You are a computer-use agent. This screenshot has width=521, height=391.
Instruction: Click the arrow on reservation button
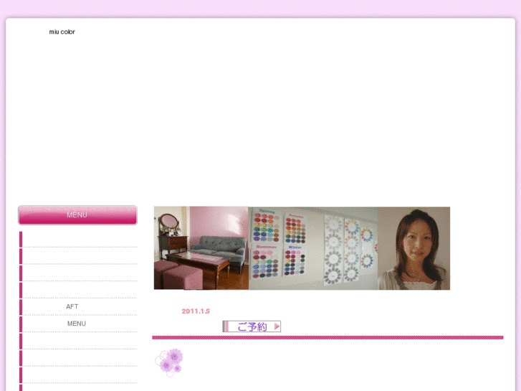(x=277, y=326)
